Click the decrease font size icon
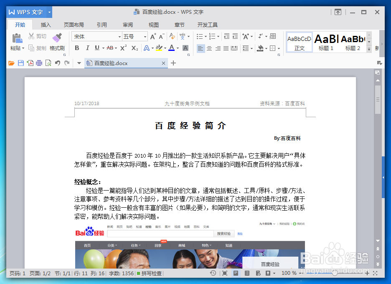This screenshot has height=284, width=391. click(x=162, y=37)
